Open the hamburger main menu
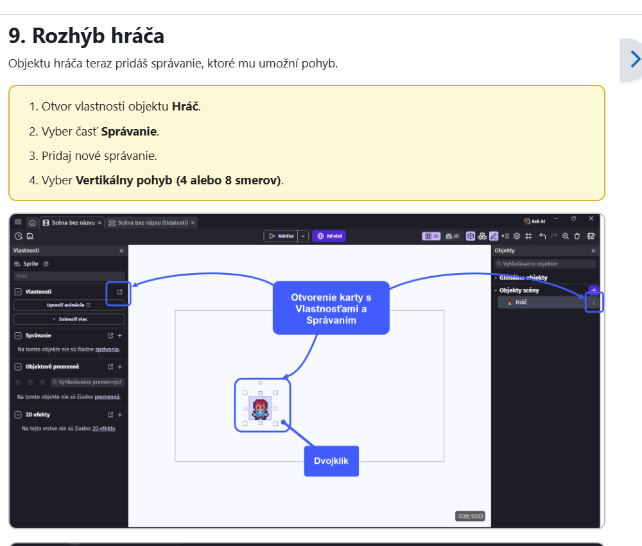Viewport: 642px width, 546px height. (x=18, y=222)
